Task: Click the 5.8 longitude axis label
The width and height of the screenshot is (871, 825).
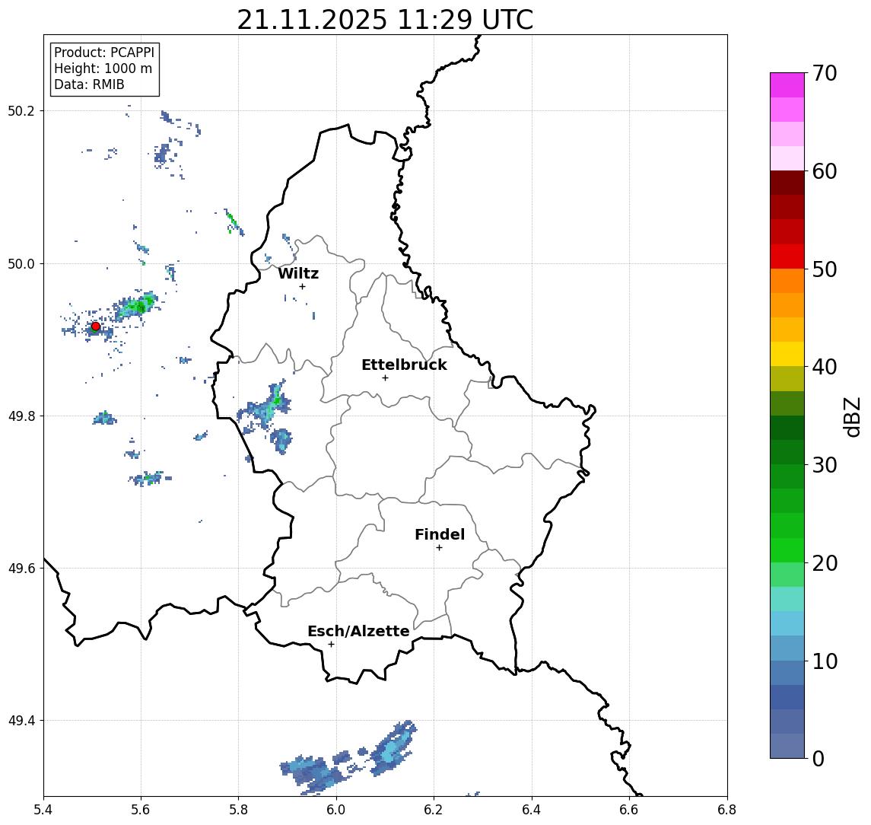Action: click(238, 810)
